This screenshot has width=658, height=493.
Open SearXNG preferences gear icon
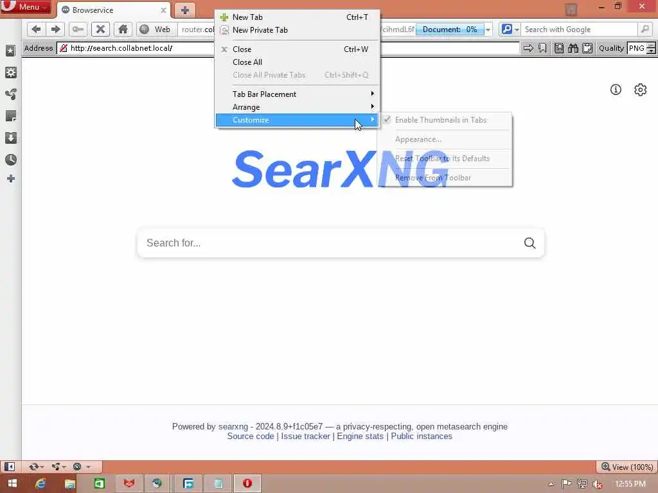pos(641,89)
